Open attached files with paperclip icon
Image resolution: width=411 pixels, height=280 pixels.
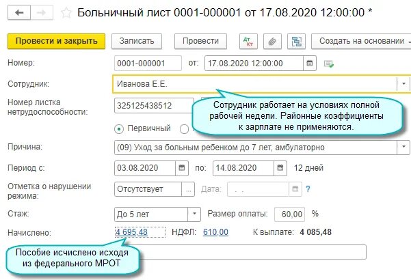pyautogui.click(x=272, y=42)
